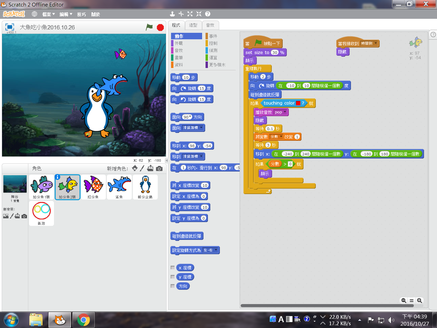Click the globe language icon
Screen dimensions: 437x328
[x=34, y=14]
